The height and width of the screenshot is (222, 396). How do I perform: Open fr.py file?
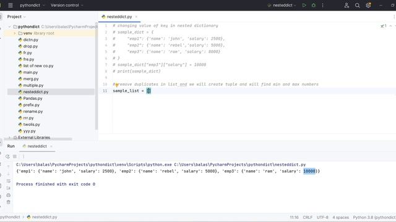click(x=27, y=53)
